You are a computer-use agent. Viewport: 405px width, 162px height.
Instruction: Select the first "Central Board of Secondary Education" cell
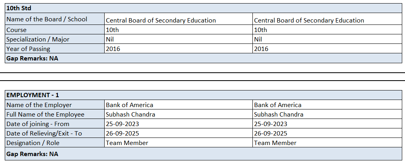pos(161,20)
